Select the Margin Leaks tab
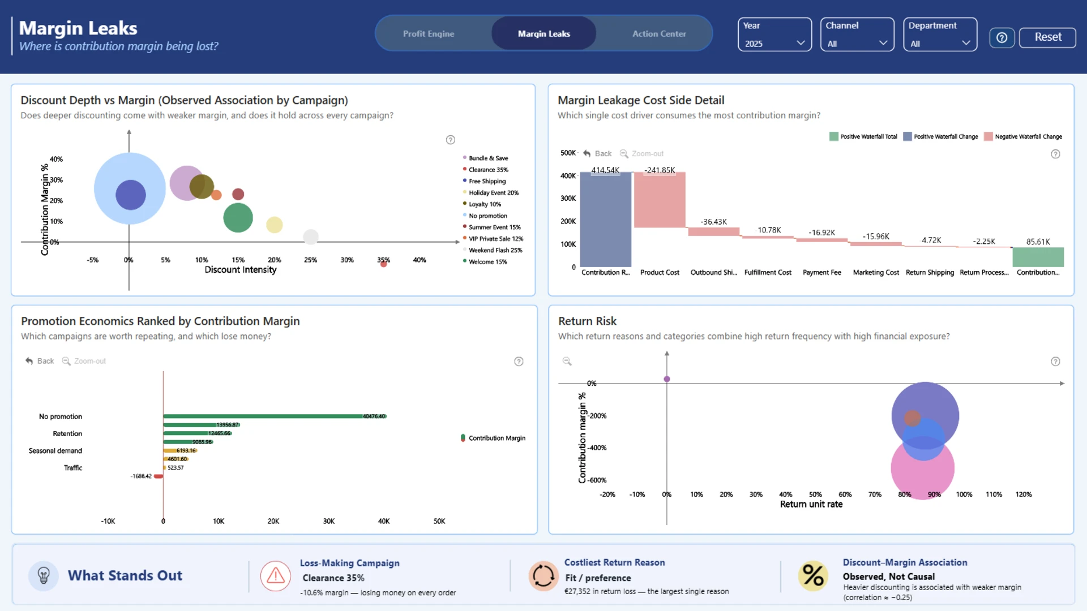This screenshot has height=611, width=1087. (543, 34)
